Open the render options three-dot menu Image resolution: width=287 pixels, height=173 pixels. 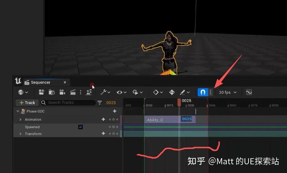pos(81,92)
